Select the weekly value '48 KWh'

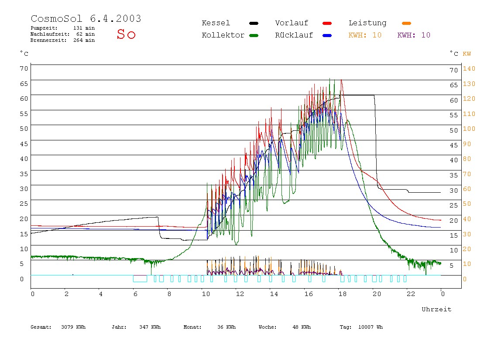click(x=302, y=327)
